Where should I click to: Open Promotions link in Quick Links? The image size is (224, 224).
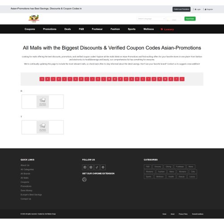coord(26,186)
